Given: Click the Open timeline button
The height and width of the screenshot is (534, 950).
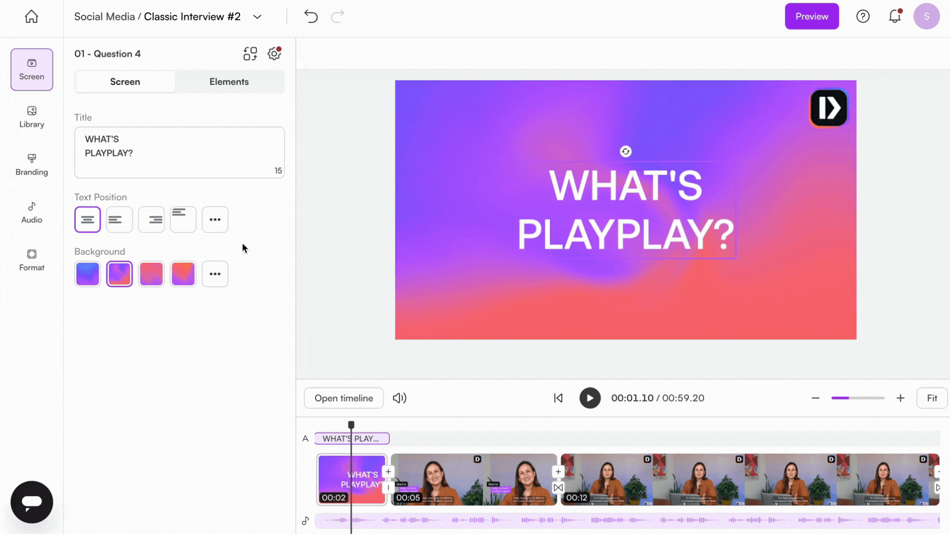Looking at the screenshot, I should point(343,398).
